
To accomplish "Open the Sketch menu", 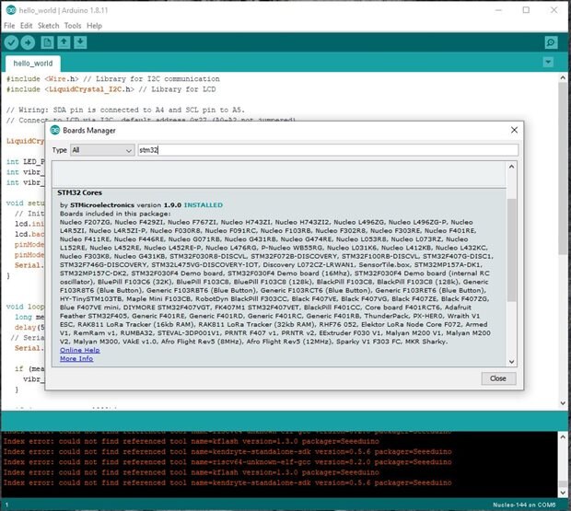I will (x=48, y=26).
